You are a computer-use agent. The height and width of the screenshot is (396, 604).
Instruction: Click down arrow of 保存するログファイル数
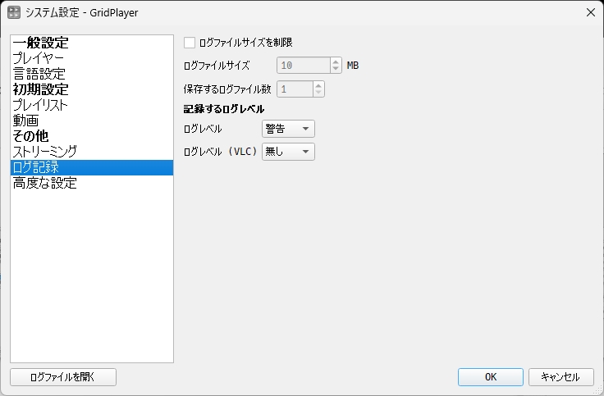(318, 92)
